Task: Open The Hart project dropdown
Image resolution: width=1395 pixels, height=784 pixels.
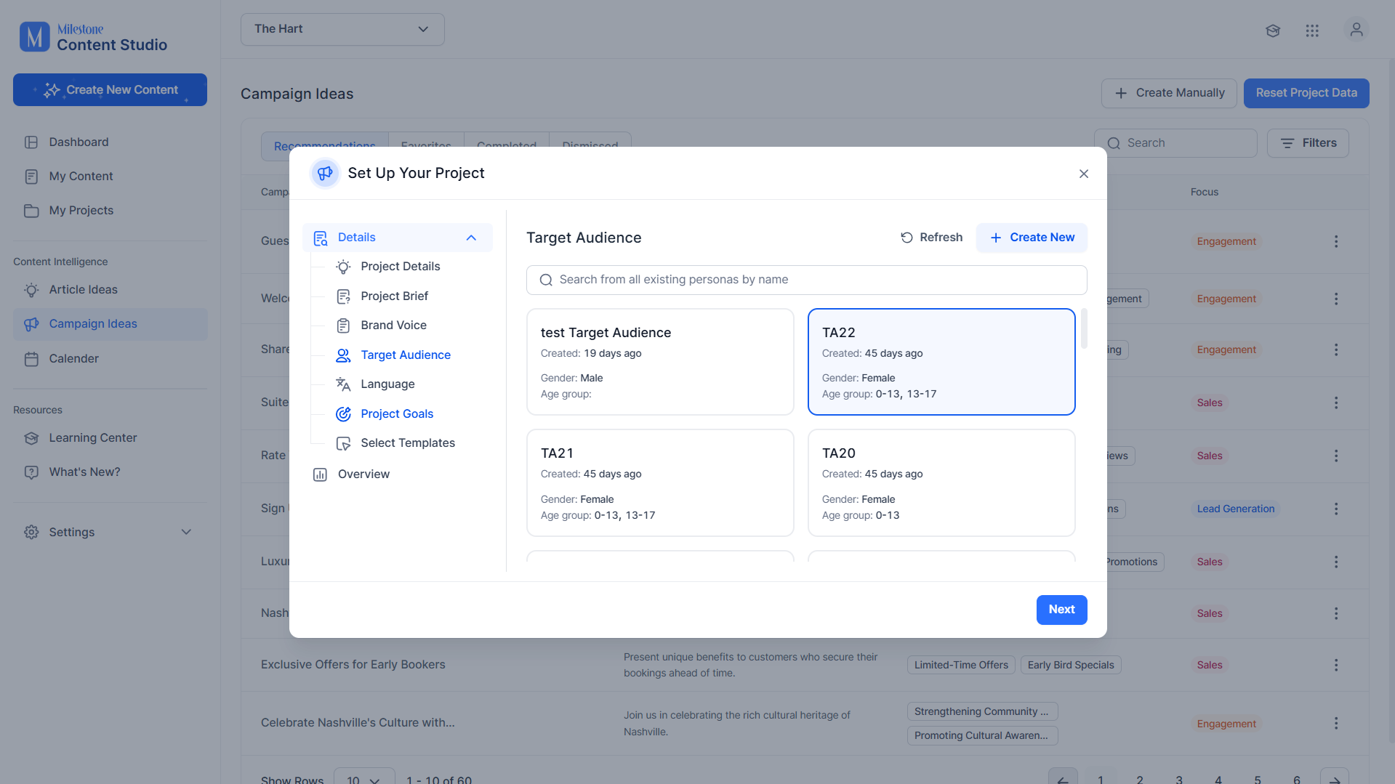Action: [342, 29]
